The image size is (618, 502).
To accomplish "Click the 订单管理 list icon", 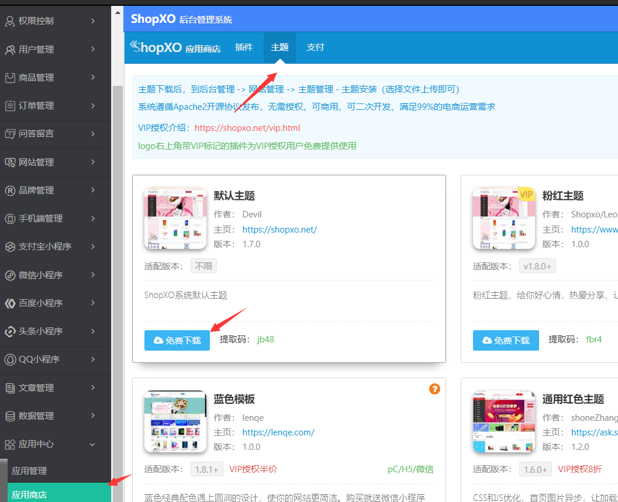I will point(10,106).
